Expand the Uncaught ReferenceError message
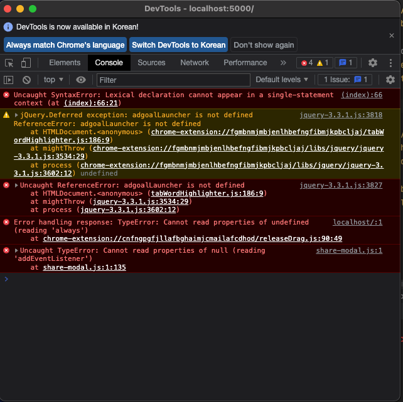This screenshot has height=402, width=403. click(x=16, y=186)
